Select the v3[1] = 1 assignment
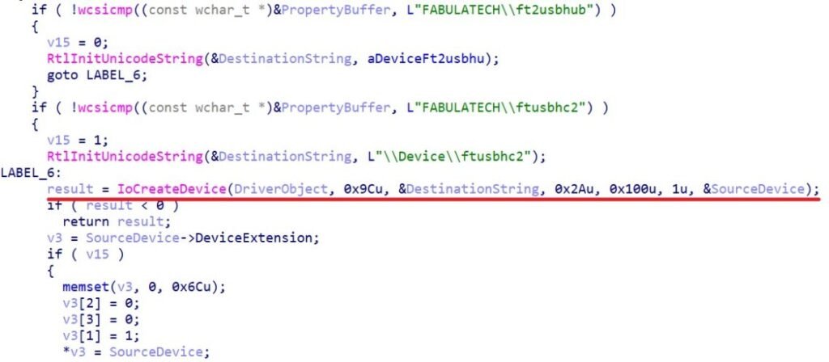This screenshot has height=362, width=829. pyautogui.click(x=100, y=336)
